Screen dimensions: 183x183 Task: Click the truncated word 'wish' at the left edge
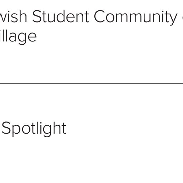click(x=14, y=16)
